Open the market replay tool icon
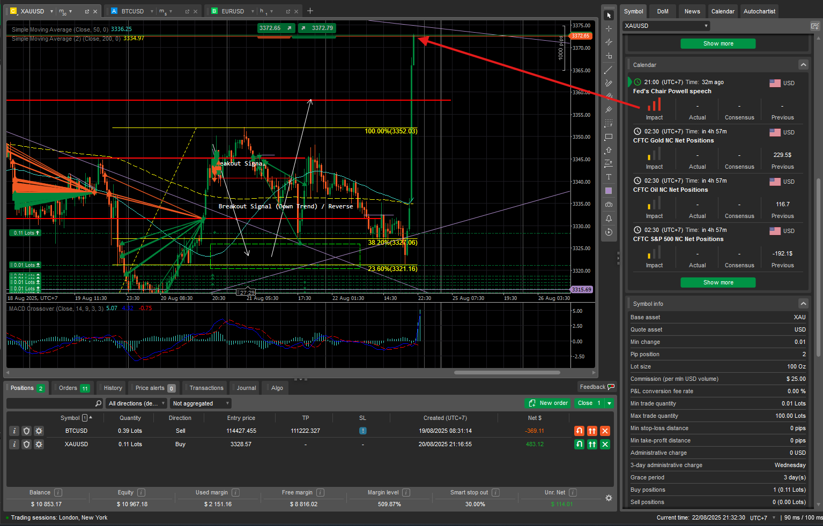This screenshot has height=526, width=823. (609, 232)
